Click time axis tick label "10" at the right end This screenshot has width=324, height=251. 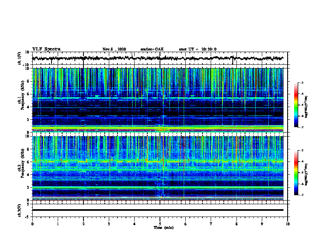pos(288,224)
